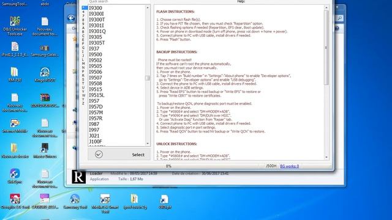Click the model list scroll-down arrow
Viewport: 392px width, 220px height.
(x=148, y=144)
